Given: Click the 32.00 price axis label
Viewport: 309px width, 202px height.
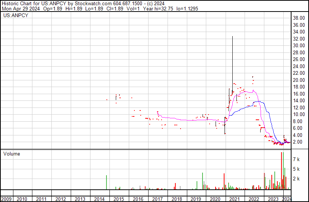Looking at the screenshot, I should 299,39.
